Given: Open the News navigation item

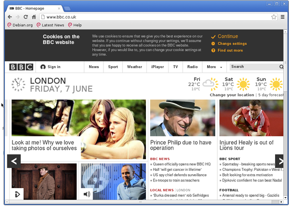Looking at the screenshot, I should (94, 67).
